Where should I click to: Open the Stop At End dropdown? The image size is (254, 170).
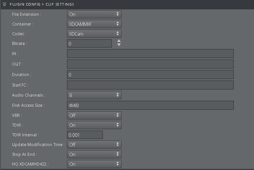(x=94, y=154)
